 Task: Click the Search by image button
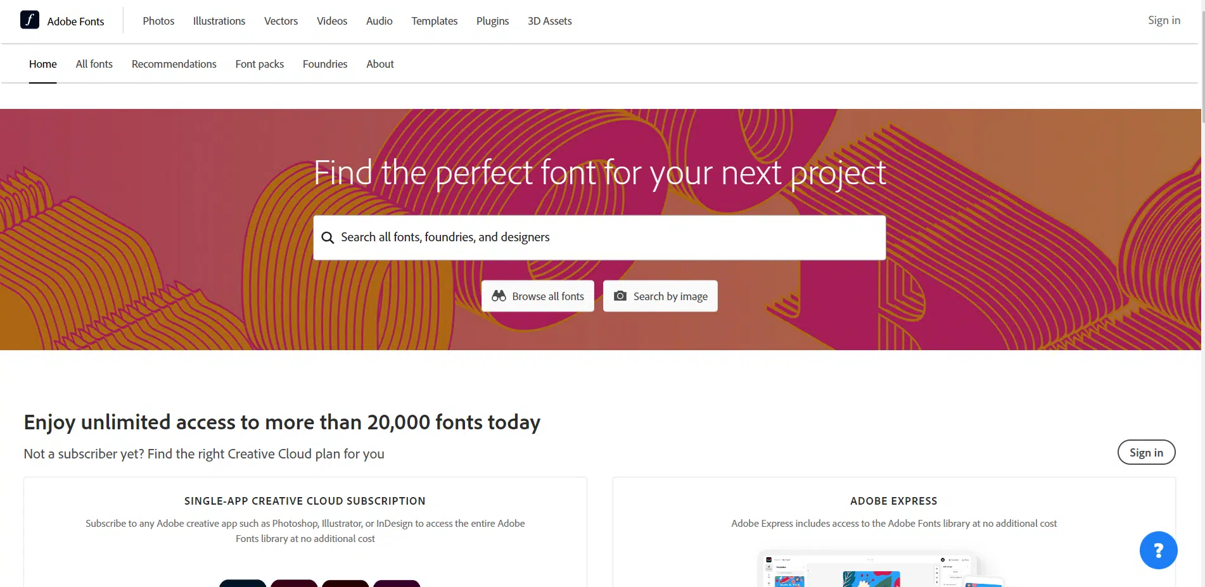point(660,296)
